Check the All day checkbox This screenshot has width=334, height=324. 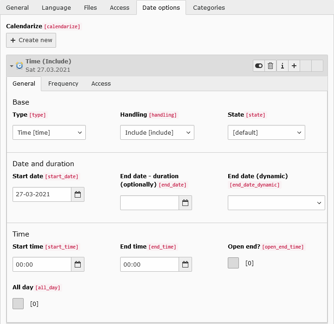click(18, 304)
